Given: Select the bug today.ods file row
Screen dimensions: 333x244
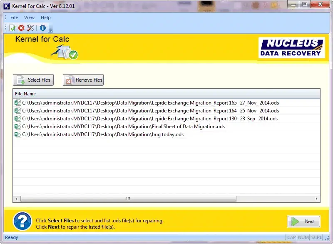Looking at the screenshot, I should [166, 134].
